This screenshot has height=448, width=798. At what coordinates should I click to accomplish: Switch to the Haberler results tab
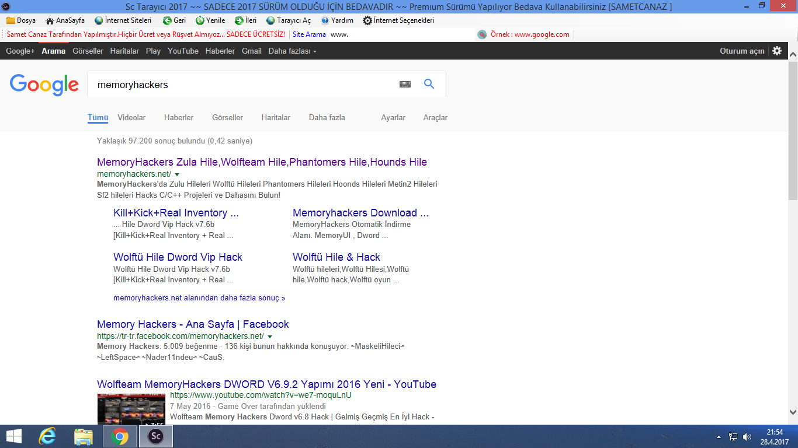click(x=179, y=117)
